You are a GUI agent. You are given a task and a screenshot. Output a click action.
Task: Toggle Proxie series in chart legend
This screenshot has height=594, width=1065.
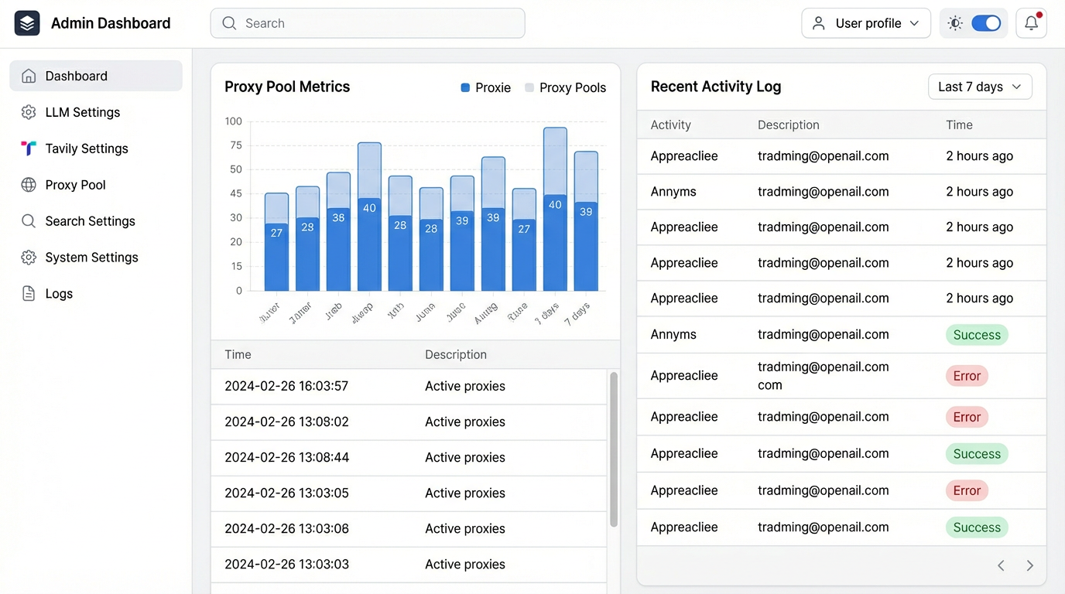tap(486, 87)
